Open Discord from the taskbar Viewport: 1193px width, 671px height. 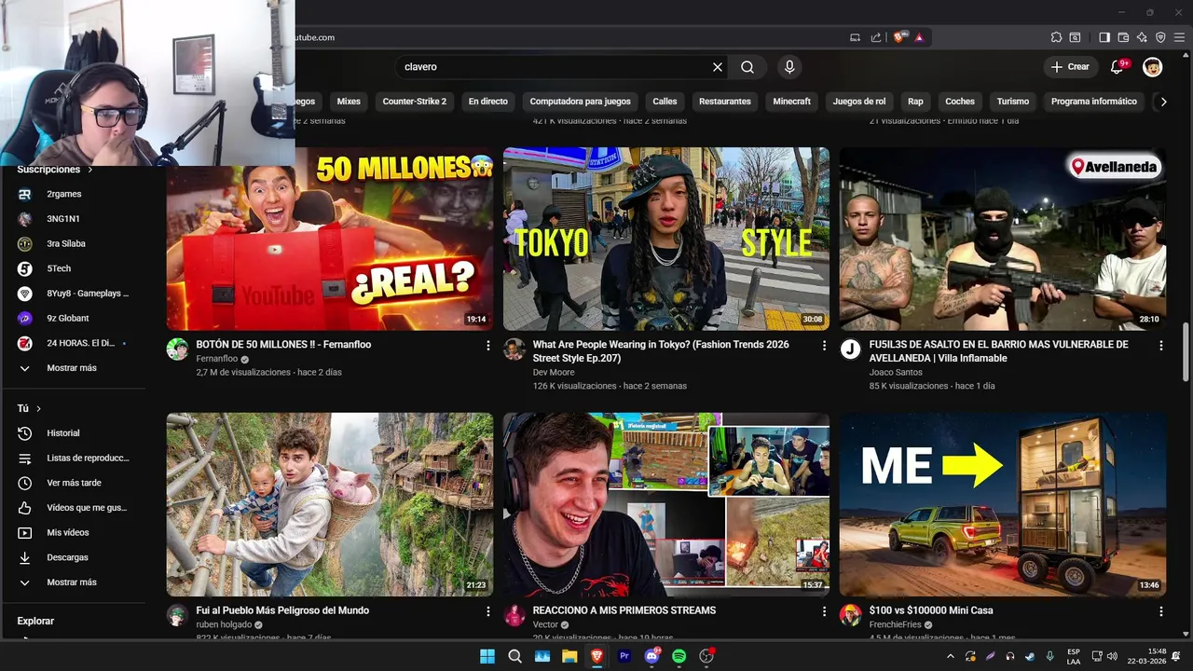tap(651, 656)
